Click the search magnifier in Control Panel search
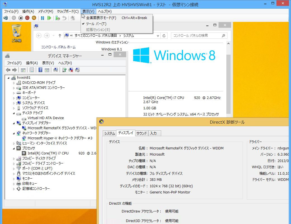Image resolution: width=291 pixels, height=224 pixels. pyautogui.click(x=223, y=36)
